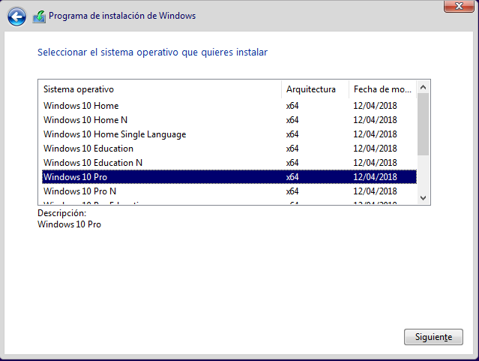Screen dimensions: 479x361
Task: Select Windows 10 Home from the list
Action: [229, 106]
